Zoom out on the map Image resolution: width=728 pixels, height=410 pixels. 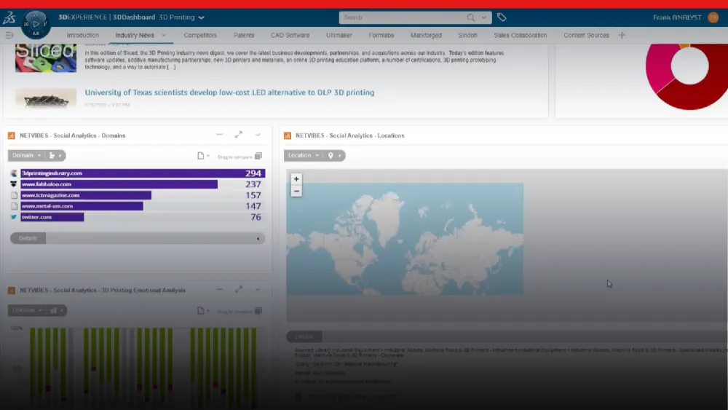pos(296,191)
